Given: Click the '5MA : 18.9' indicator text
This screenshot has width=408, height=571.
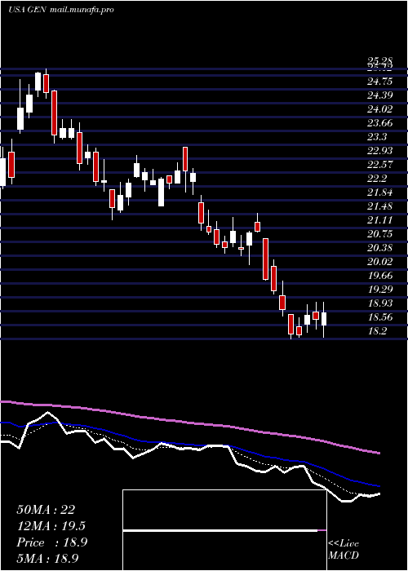Looking at the screenshot, I should [x=48, y=558].
